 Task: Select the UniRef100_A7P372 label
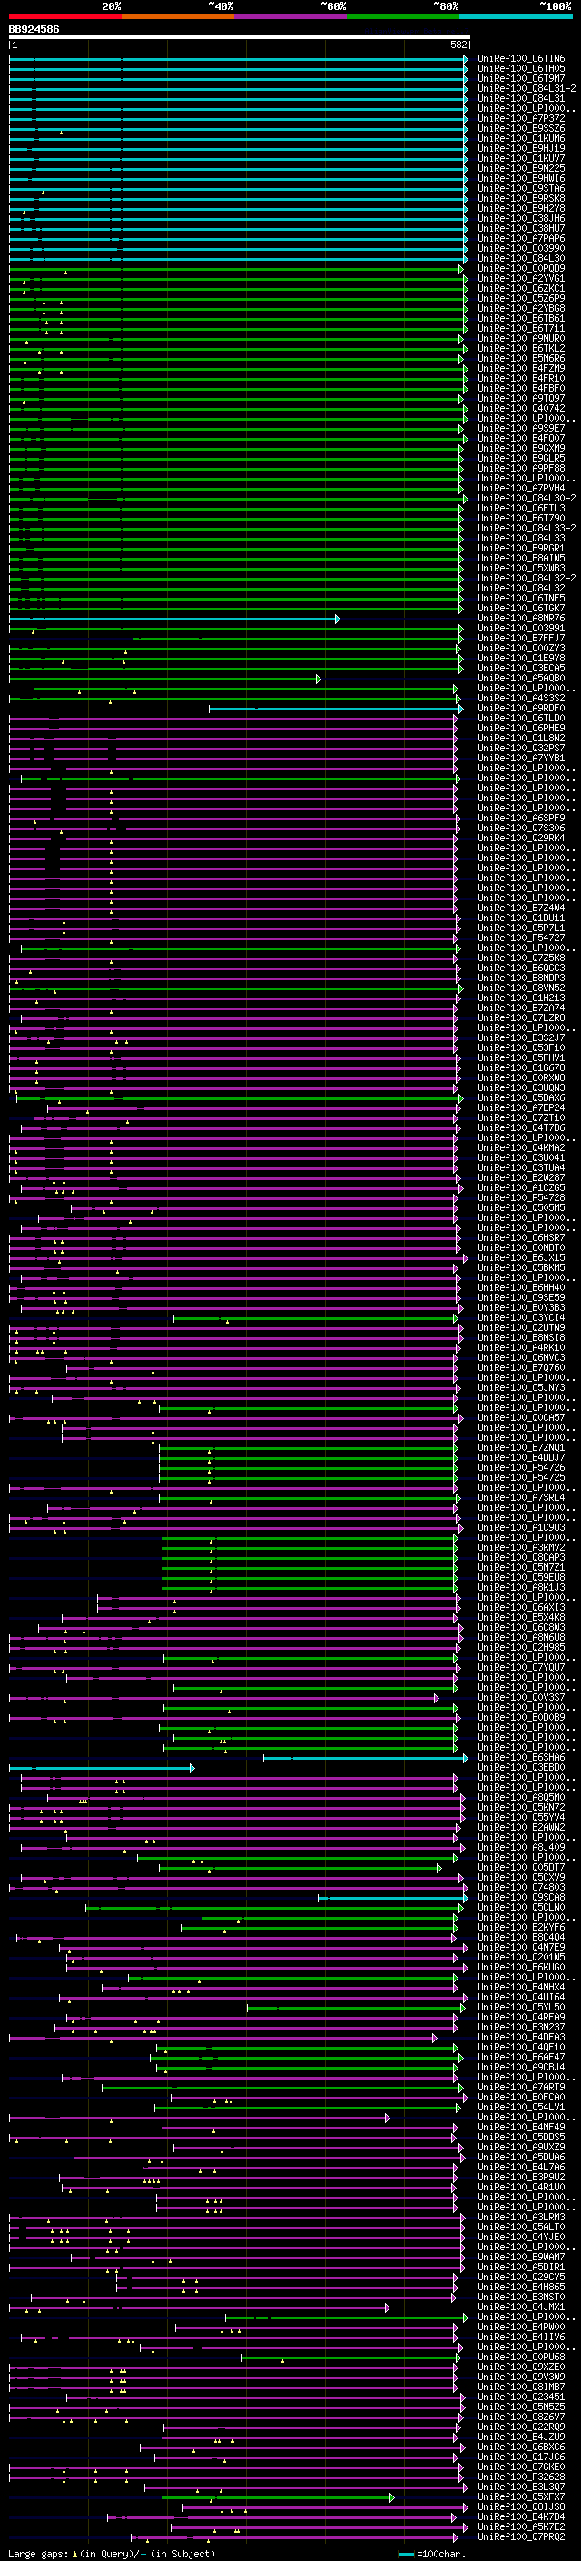(x=521, y=118)
